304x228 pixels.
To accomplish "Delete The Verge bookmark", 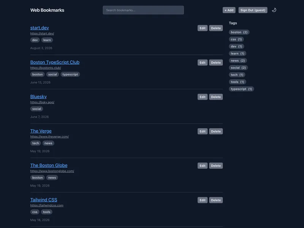I will (216, 131).
